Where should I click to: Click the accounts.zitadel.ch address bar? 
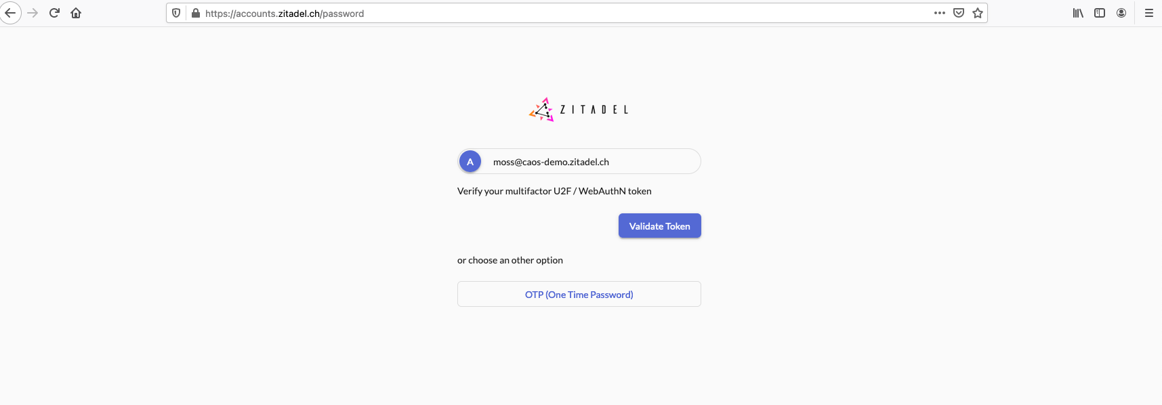coord(542,13)
